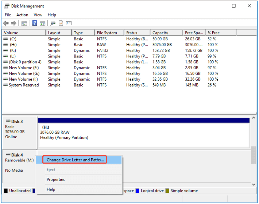The height and width of the screenshot is (204, 259).
Task: Open the Help menu in menu bar
Action: [52, 15]
